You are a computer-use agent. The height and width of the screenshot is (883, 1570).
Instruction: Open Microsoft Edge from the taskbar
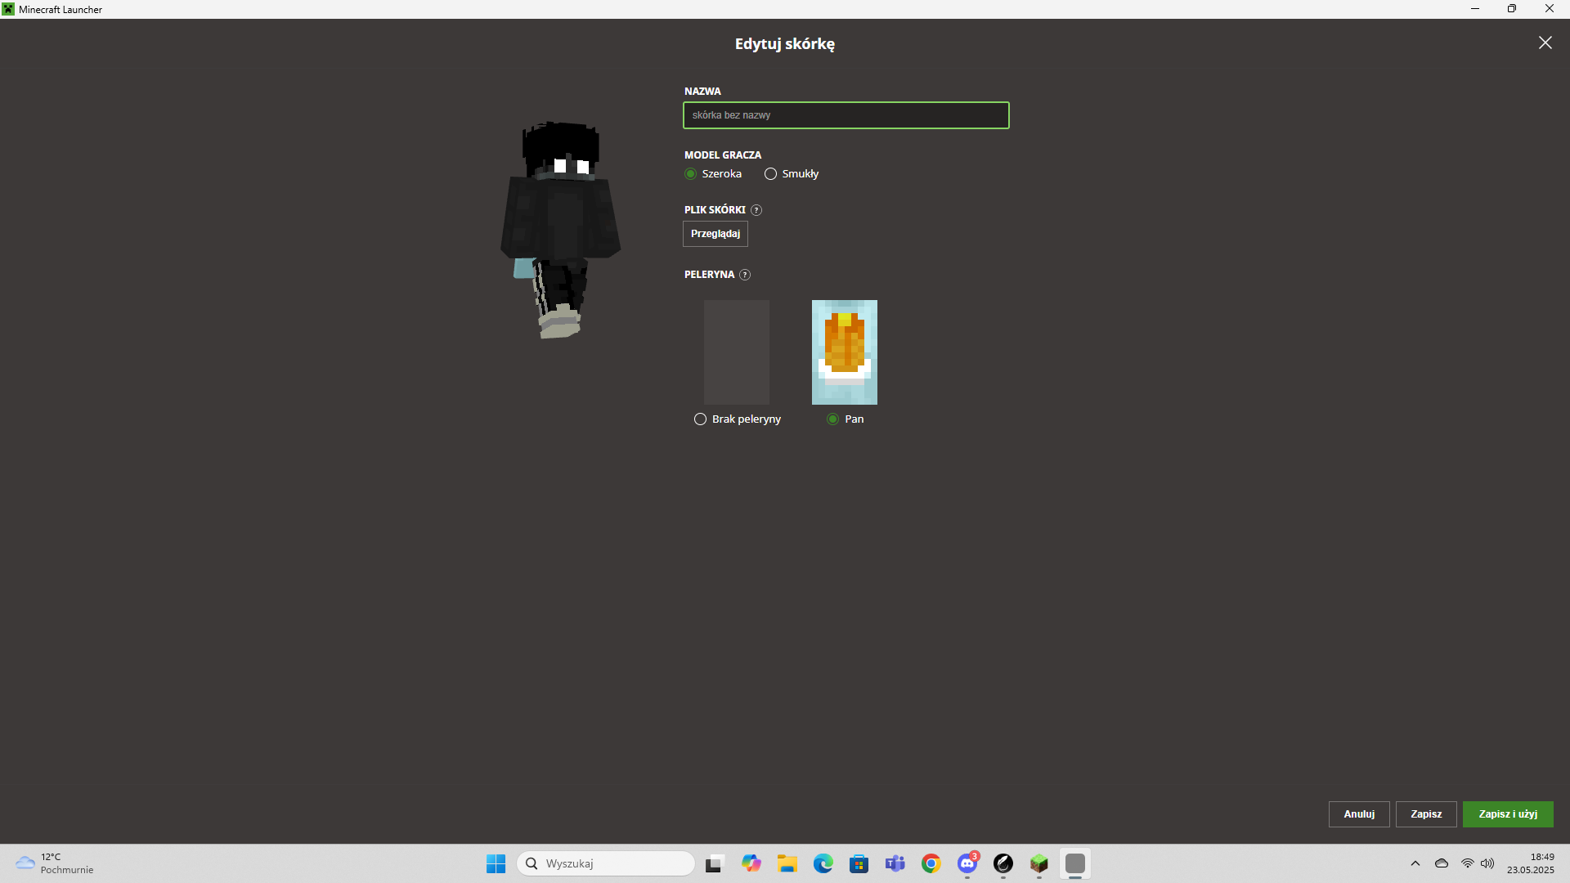823,863
